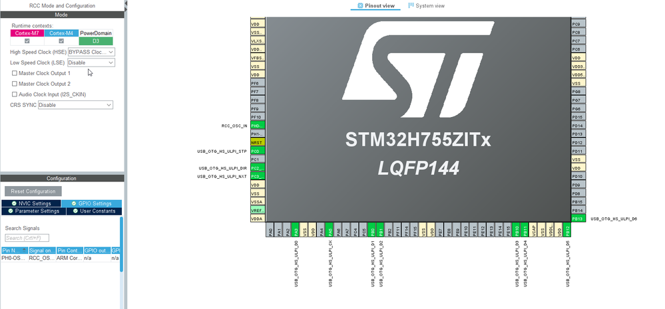665x309 pixels.
Task: Click the ARM Cor... context cell
Action: tap(69, 258)
